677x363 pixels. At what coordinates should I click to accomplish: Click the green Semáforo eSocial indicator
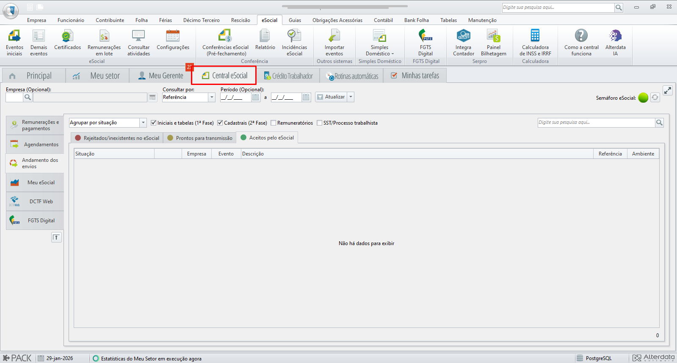643,98
